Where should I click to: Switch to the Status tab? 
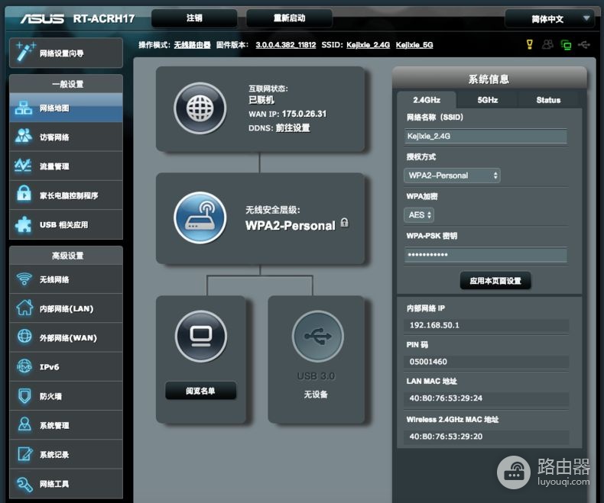[x=548, y=100]
